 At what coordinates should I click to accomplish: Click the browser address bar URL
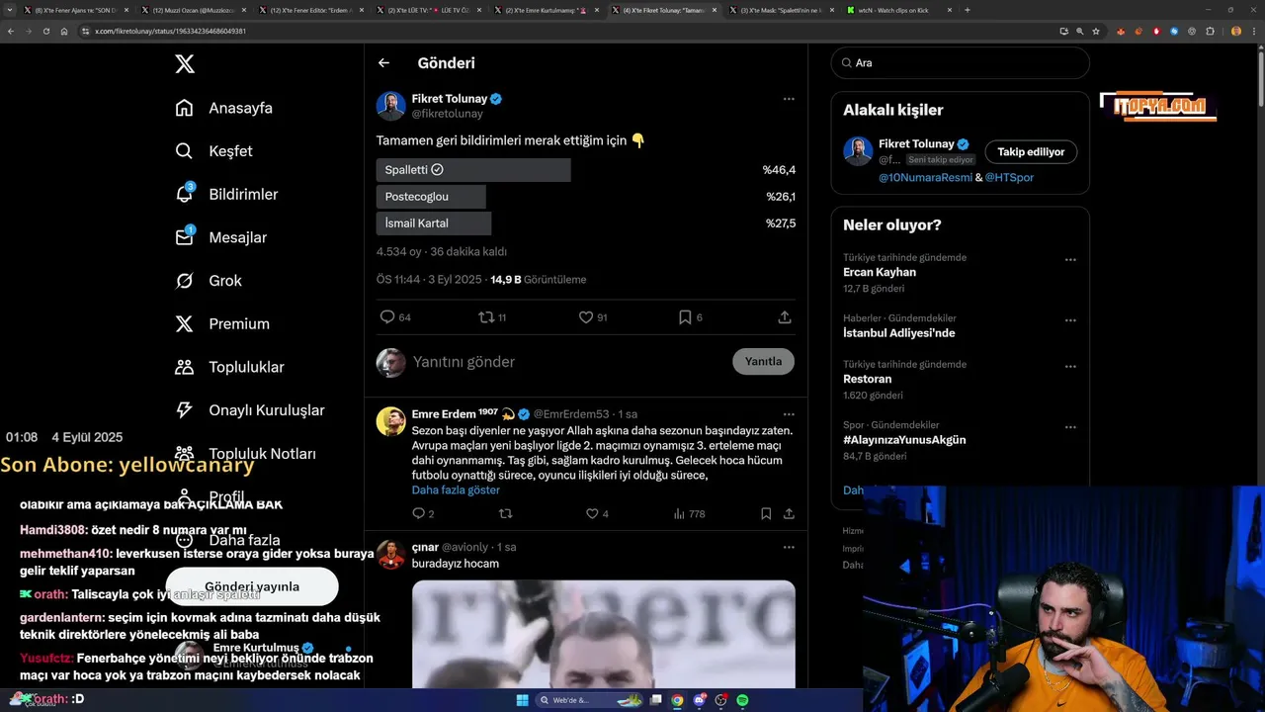click(170, 32)
